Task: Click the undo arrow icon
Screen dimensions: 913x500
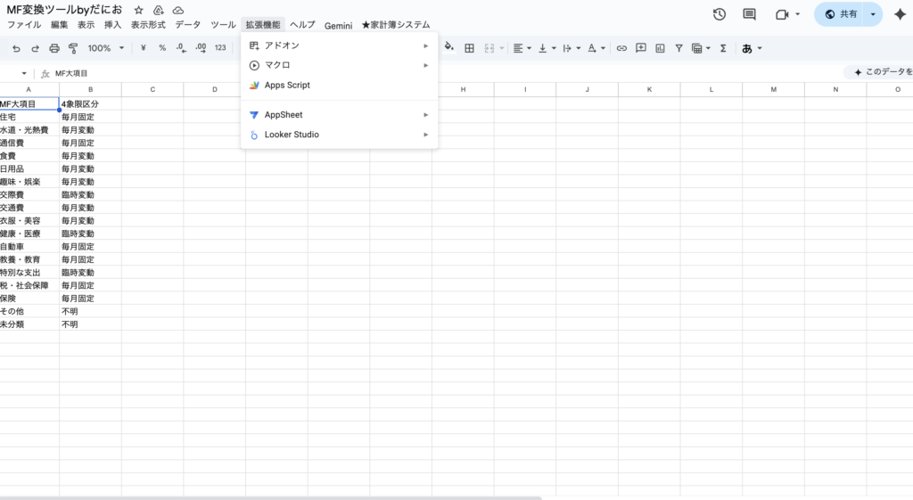Action: pyautogui.click(x=16, y=48)
